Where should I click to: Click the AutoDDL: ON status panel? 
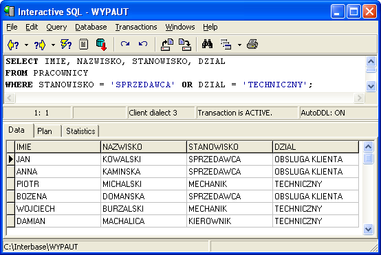pyautogui.click(x=339, y=113)
